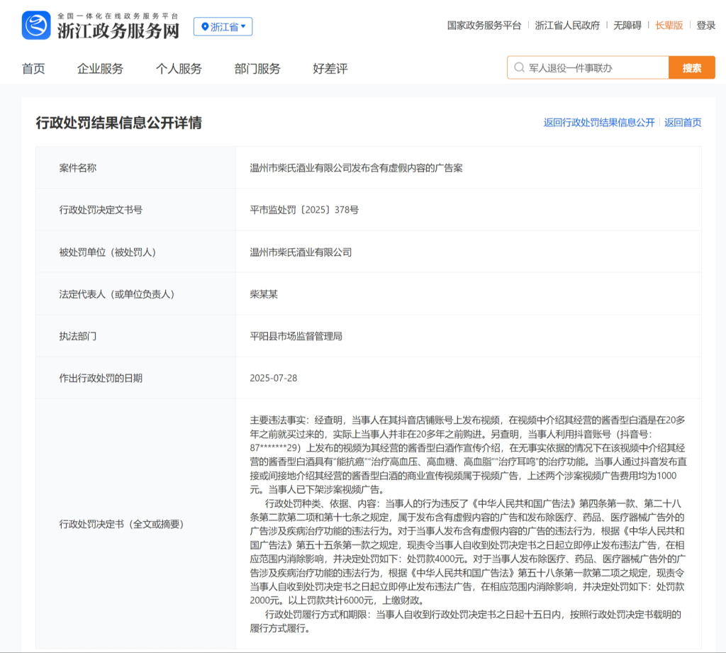Viewport: 726px width, 653px height.
Task: Go to 个人服务 section
Action: (x=179, y=69)
